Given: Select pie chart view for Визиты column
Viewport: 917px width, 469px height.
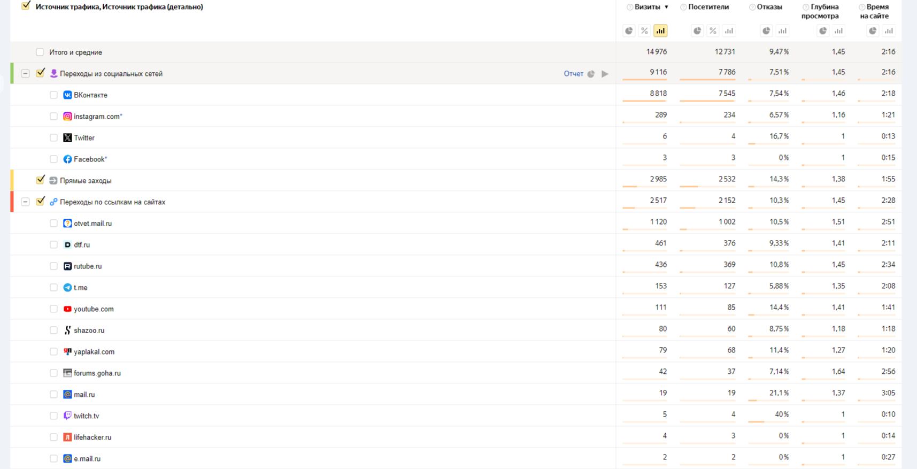Looking at the screenshot, I should point(629,31).
